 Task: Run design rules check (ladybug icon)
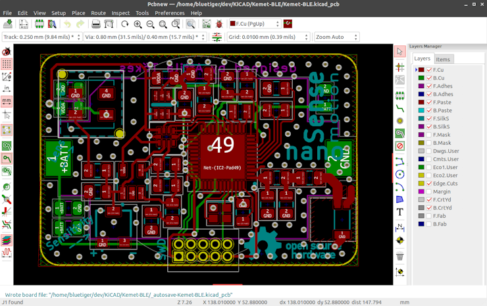(219, 24)
